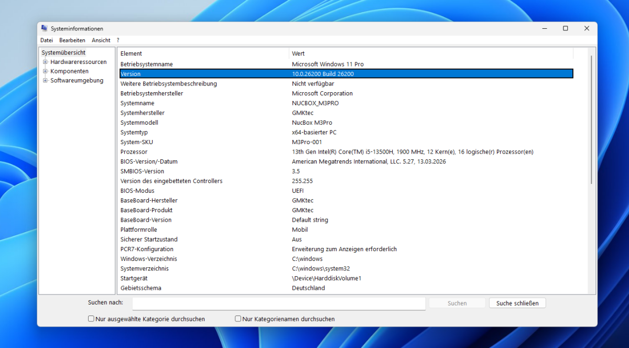629x348 pixels.
Task: Select the Weitere Betriebssystembeschreibung row
Action: (346, 84)
